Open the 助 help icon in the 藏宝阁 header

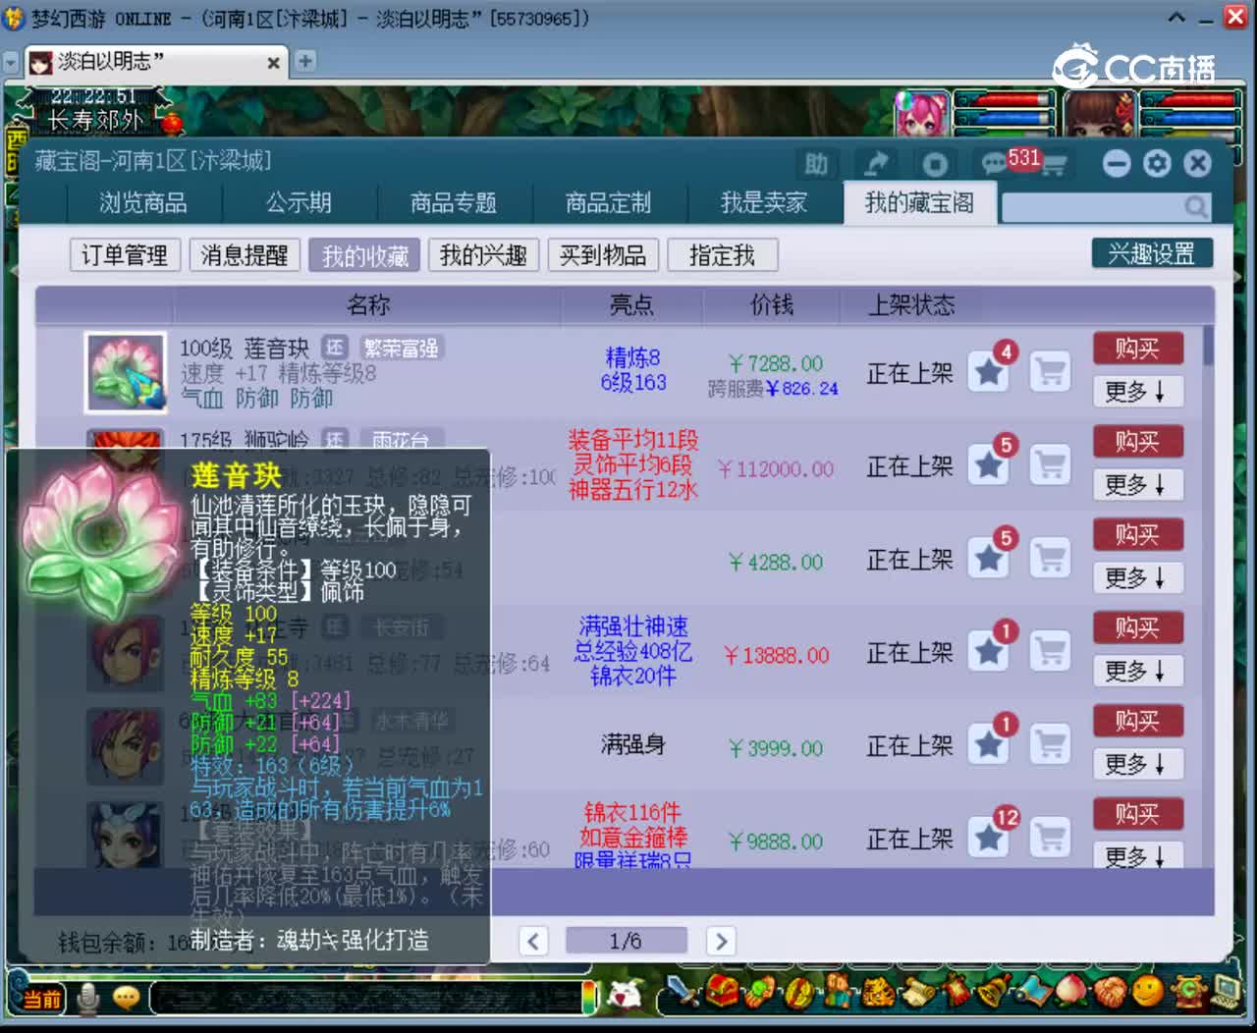pyautogui.click(x=816, y=164)
